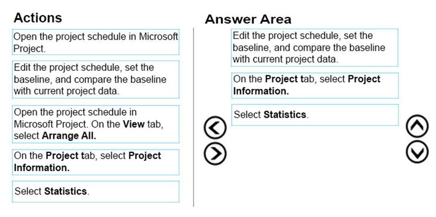Click the Answer Area heading
Screen dimensions: 436x217
click(248, 19)
